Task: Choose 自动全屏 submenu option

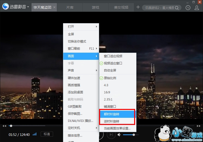Action: tap(118, 70)
